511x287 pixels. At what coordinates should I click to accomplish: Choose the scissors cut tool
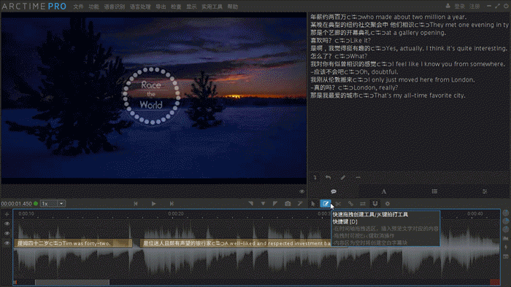pos(338,204)
